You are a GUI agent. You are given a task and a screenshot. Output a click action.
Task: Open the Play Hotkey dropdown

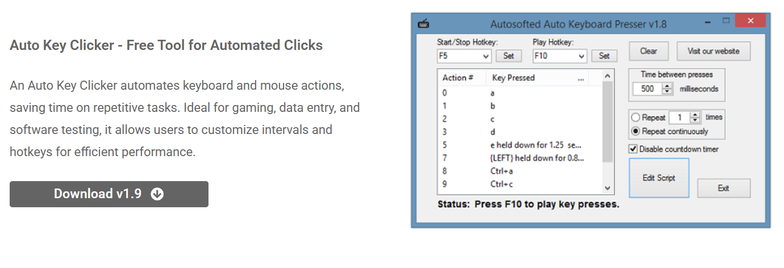(x=581, y=56)
